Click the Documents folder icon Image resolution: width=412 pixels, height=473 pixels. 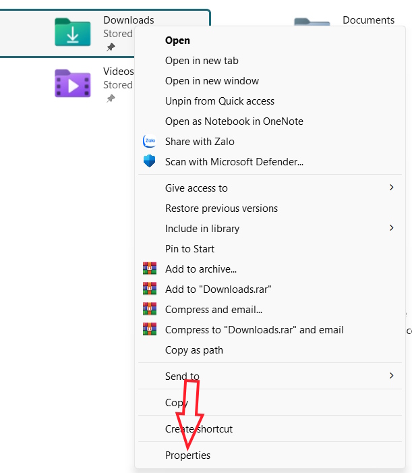[x=312, y=22]
